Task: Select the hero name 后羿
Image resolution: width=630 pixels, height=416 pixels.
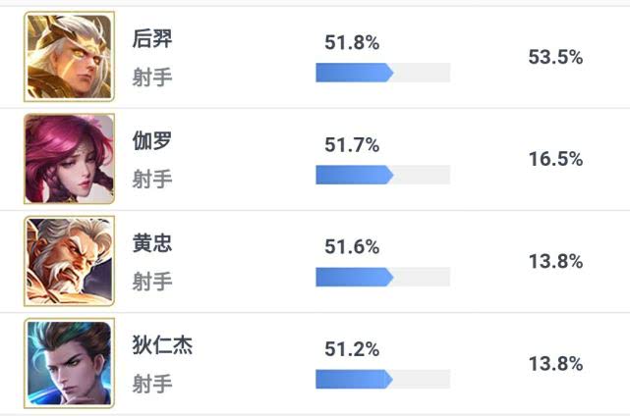Action: tap(152, 39)
